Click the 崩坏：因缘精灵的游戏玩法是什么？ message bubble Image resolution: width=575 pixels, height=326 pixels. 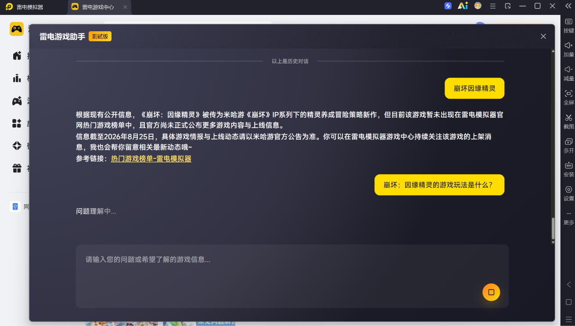tap(439, 185)
